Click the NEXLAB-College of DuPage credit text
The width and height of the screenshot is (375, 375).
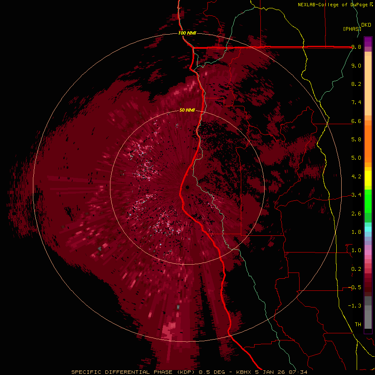[335, 5]
